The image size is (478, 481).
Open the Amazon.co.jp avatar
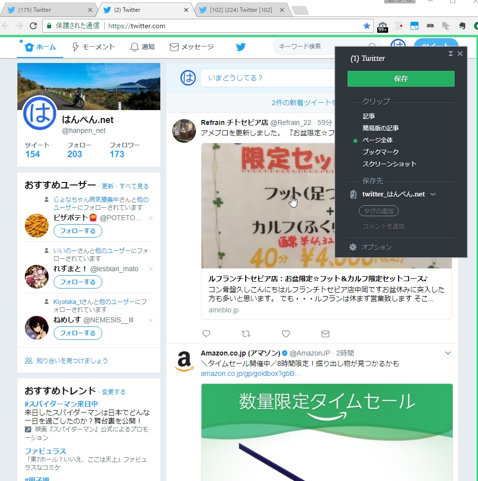[184, 361]
